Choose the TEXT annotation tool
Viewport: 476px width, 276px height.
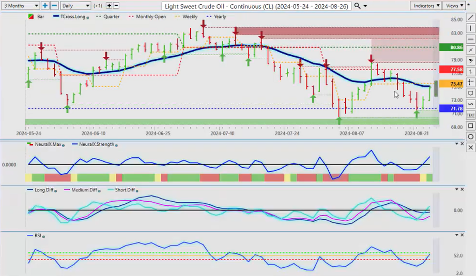pyautogui.click(x=470, y=115)
